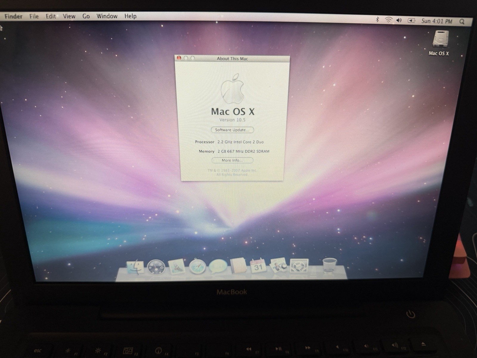The width and height of the screenshot is (477, 358).
Task: Click the "2 GB 667 MHz DDR2 SDRAM" text
Action: pyautogui.click(x=243, y=151)
